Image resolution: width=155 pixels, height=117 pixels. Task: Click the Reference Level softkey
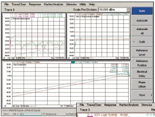click(142, 52)
